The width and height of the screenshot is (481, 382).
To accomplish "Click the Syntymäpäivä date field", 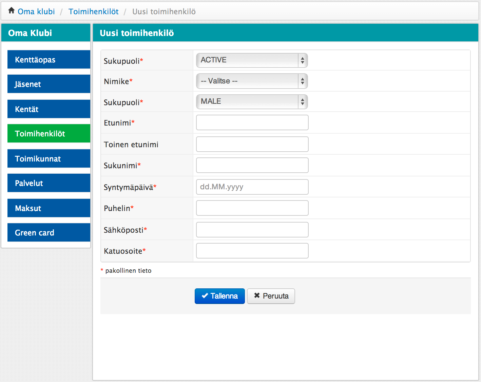I will 252,187.
